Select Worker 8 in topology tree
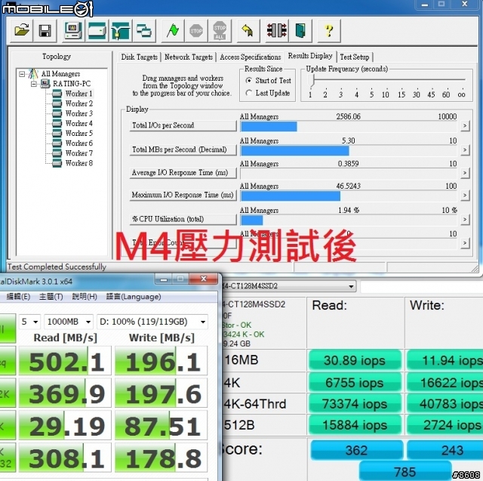This screenshot has width=483, height=481. (x=78, y=163)
